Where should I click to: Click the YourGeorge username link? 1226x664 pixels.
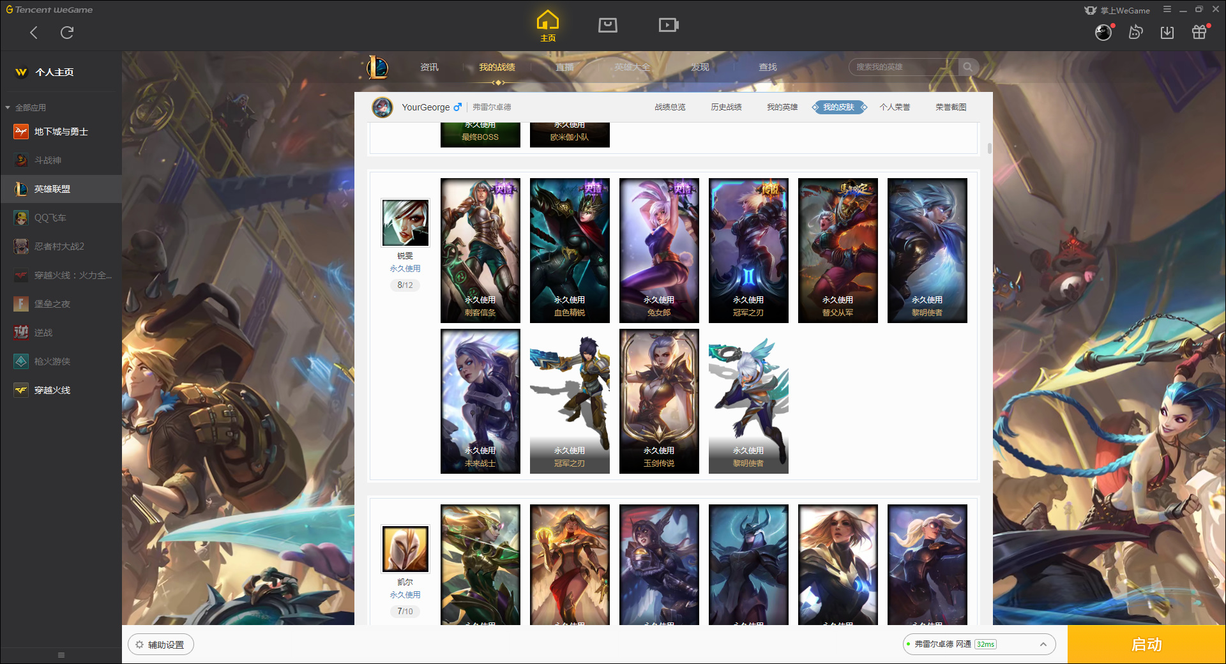click(x=425, y=107)
